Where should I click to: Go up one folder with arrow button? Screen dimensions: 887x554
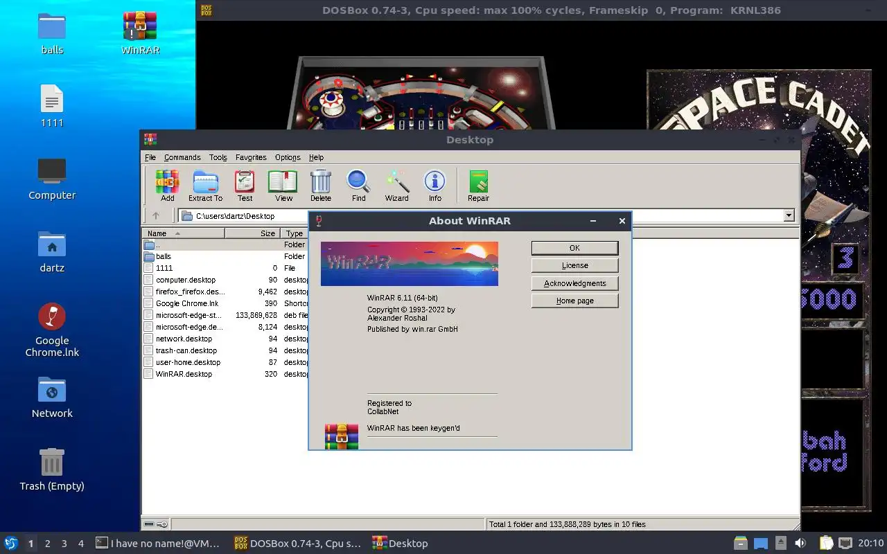156,216
